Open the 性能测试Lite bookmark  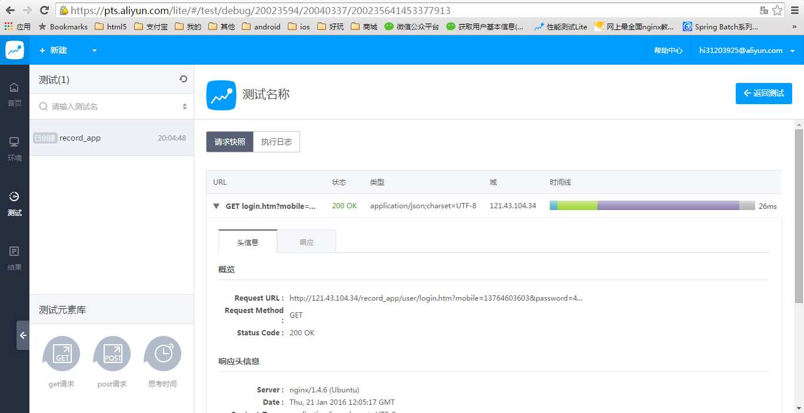coord(560,26)
